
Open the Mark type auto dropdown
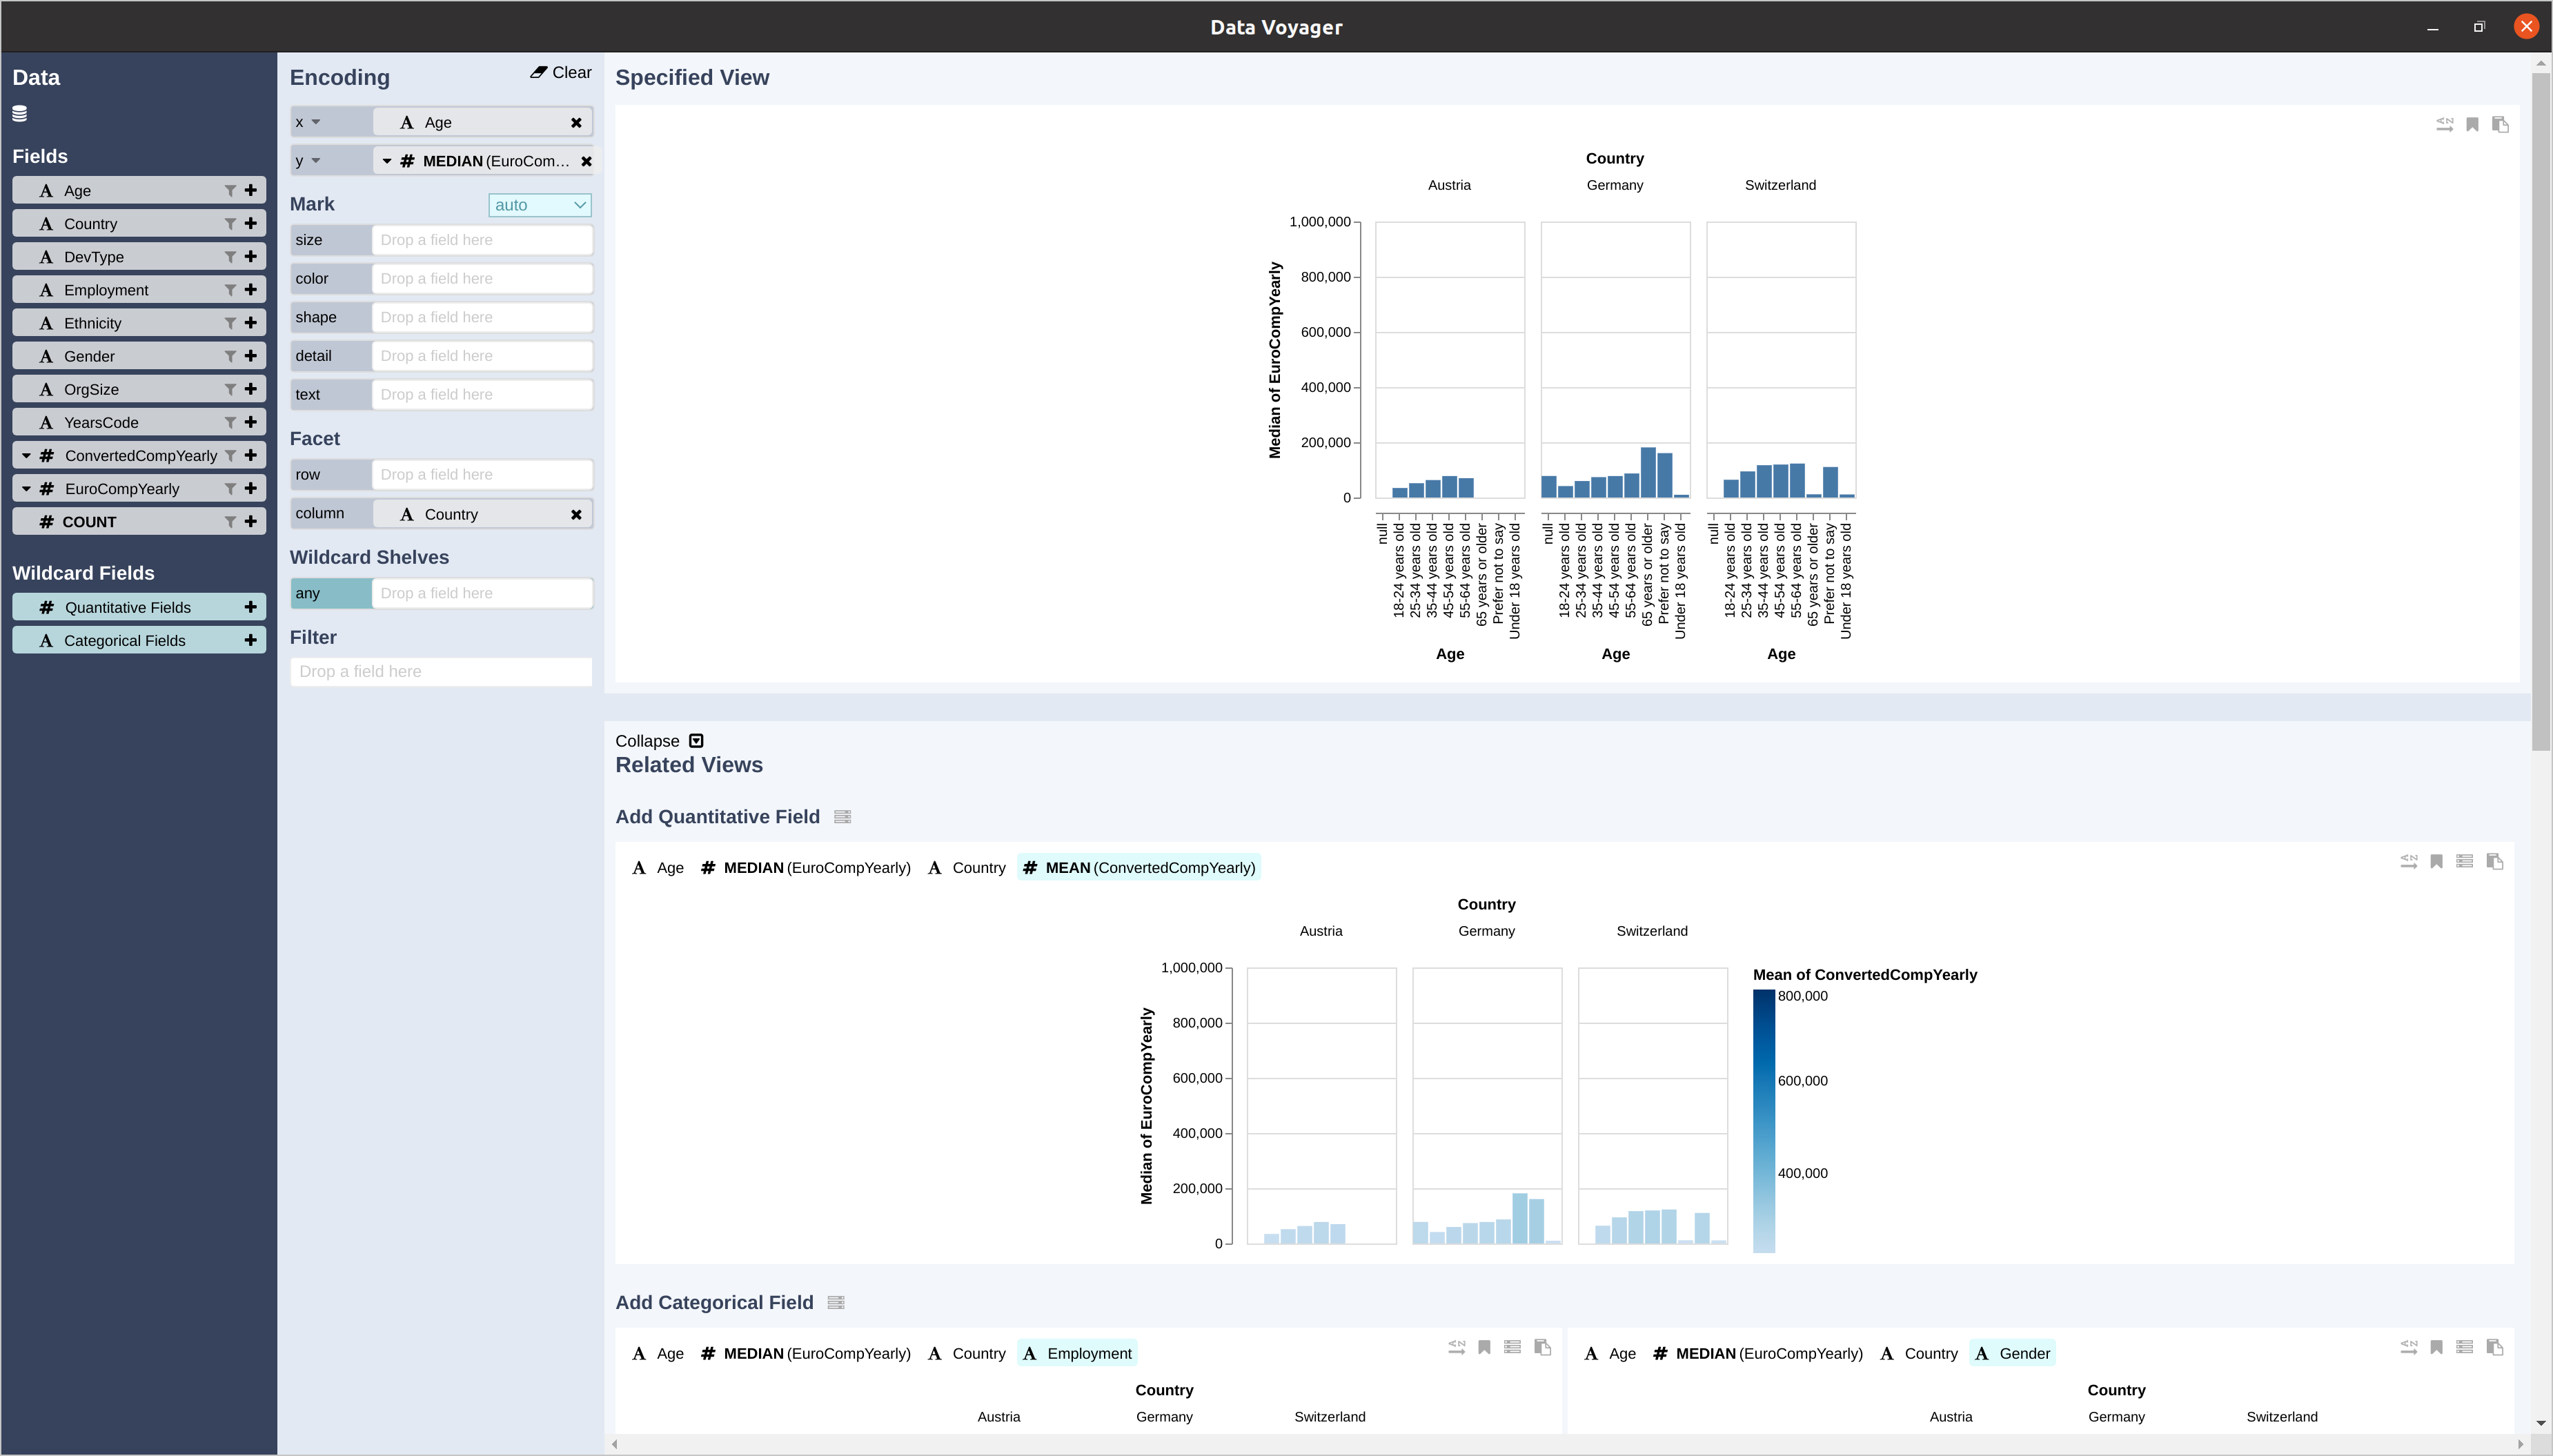[x=540, y=205]
